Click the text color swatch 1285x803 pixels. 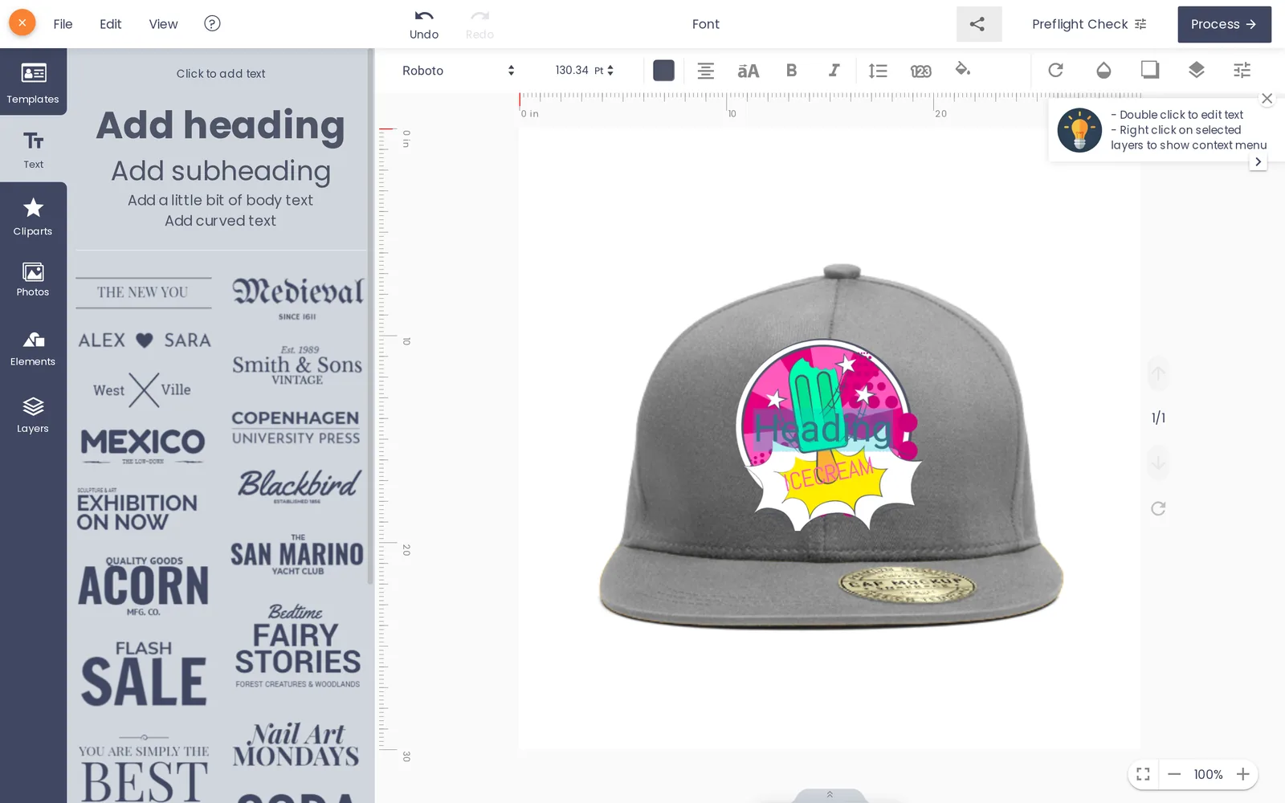(663, 71)
